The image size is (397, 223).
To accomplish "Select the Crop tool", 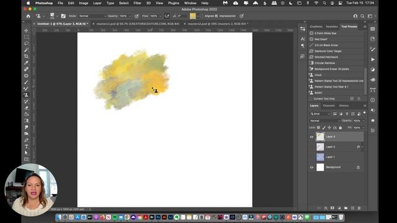I will tap(26, 56).
